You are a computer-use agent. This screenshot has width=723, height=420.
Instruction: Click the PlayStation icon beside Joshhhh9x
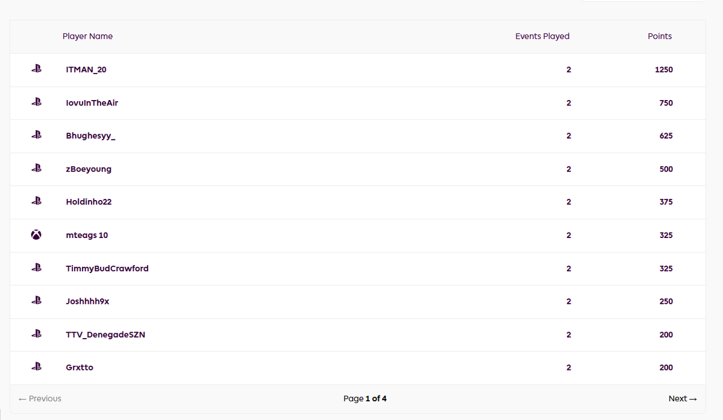[36, 301]
